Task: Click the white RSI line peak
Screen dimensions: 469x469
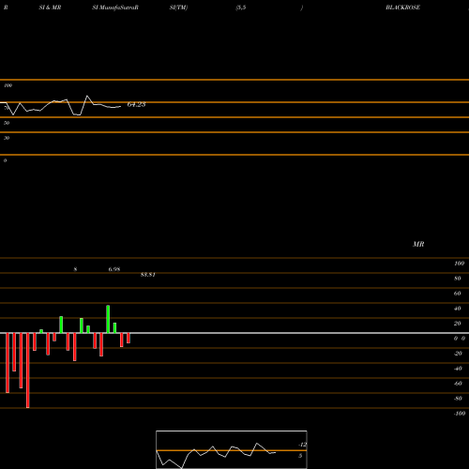Action: pyautogui.click(x=87, y=96)
